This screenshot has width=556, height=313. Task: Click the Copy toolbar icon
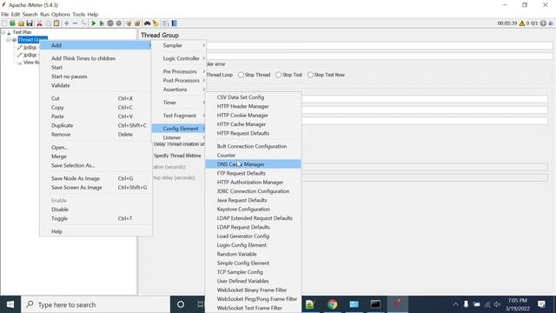click(49, 23)
